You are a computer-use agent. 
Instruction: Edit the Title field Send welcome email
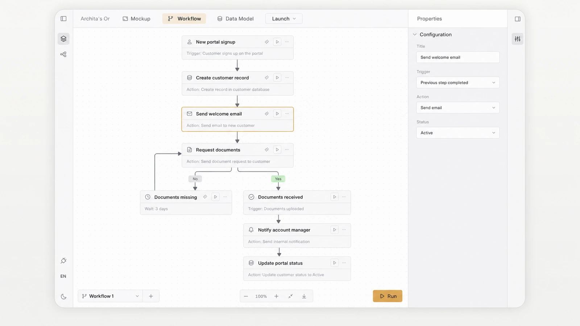coord(458,57)
